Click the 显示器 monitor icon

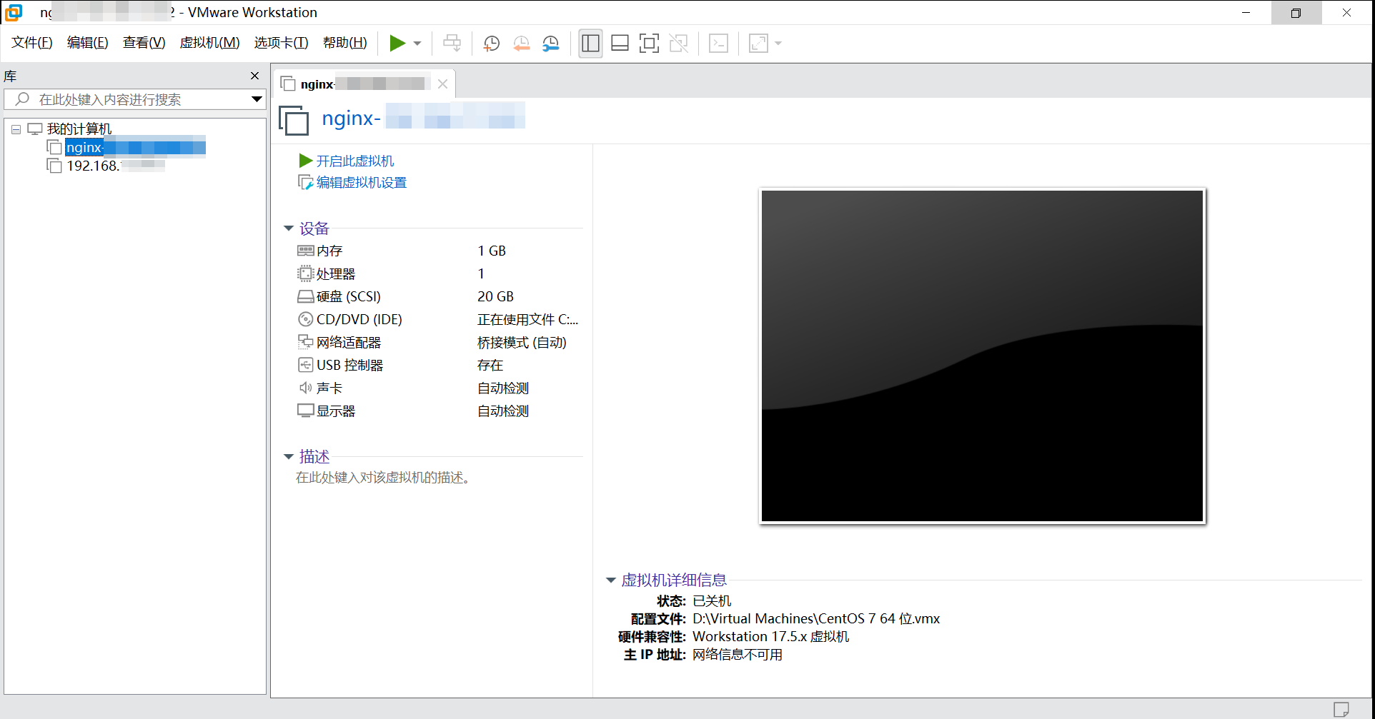pos(306,411)
